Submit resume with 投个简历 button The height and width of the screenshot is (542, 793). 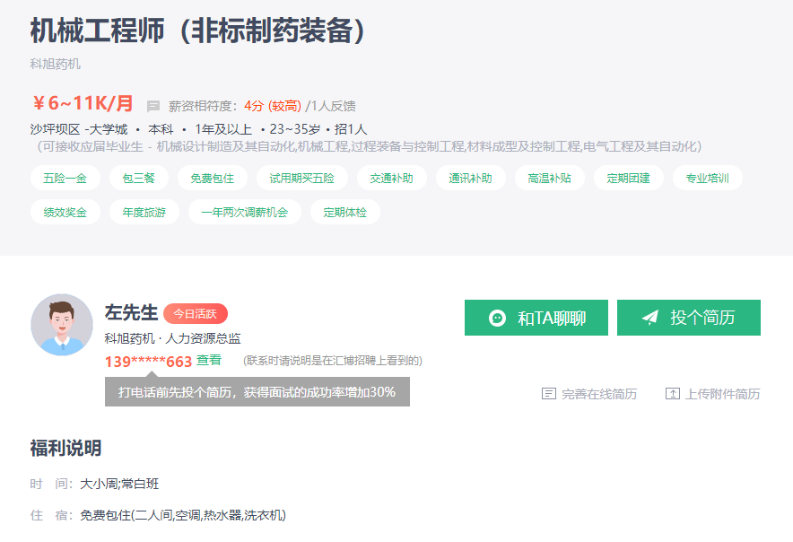click(689, 318)
